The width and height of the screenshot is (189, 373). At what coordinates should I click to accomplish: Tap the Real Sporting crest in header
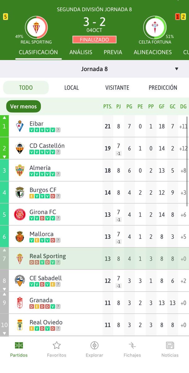click(x=36, y=27)
